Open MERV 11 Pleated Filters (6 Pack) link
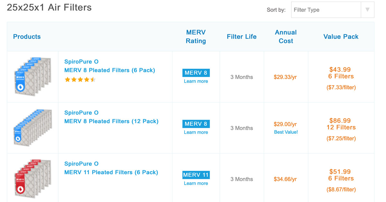Screen dimensions: 386x202 (111, 172)
